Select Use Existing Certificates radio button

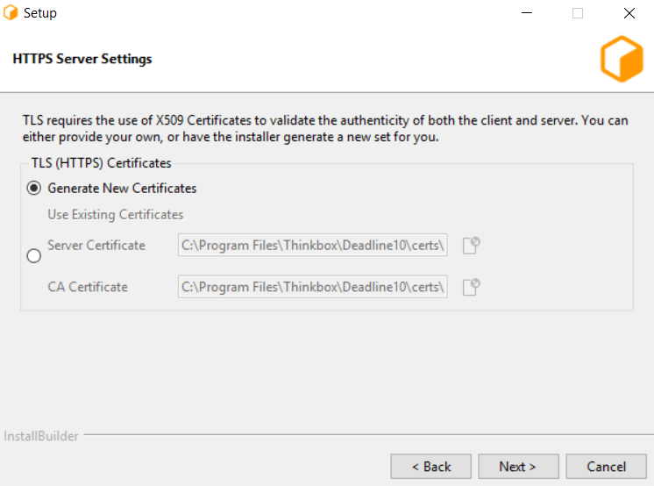point(34,255)
